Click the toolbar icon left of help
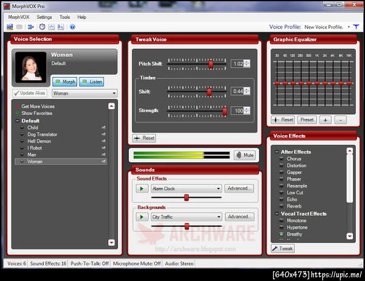The image size is (365, 281). [61, 27]
